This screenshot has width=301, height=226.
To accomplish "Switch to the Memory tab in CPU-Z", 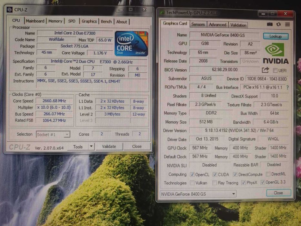I will 55,21.
